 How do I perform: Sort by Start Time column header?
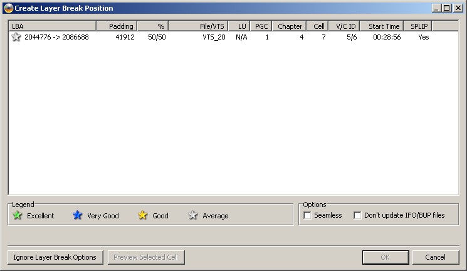tap(382, 26)
